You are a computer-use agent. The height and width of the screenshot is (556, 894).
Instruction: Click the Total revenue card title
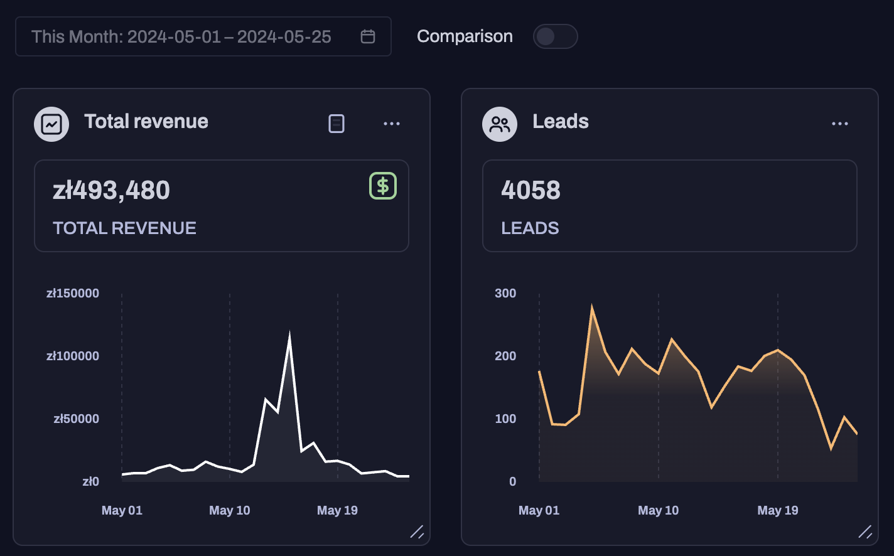pyautogui.click(x=146, y=121)
